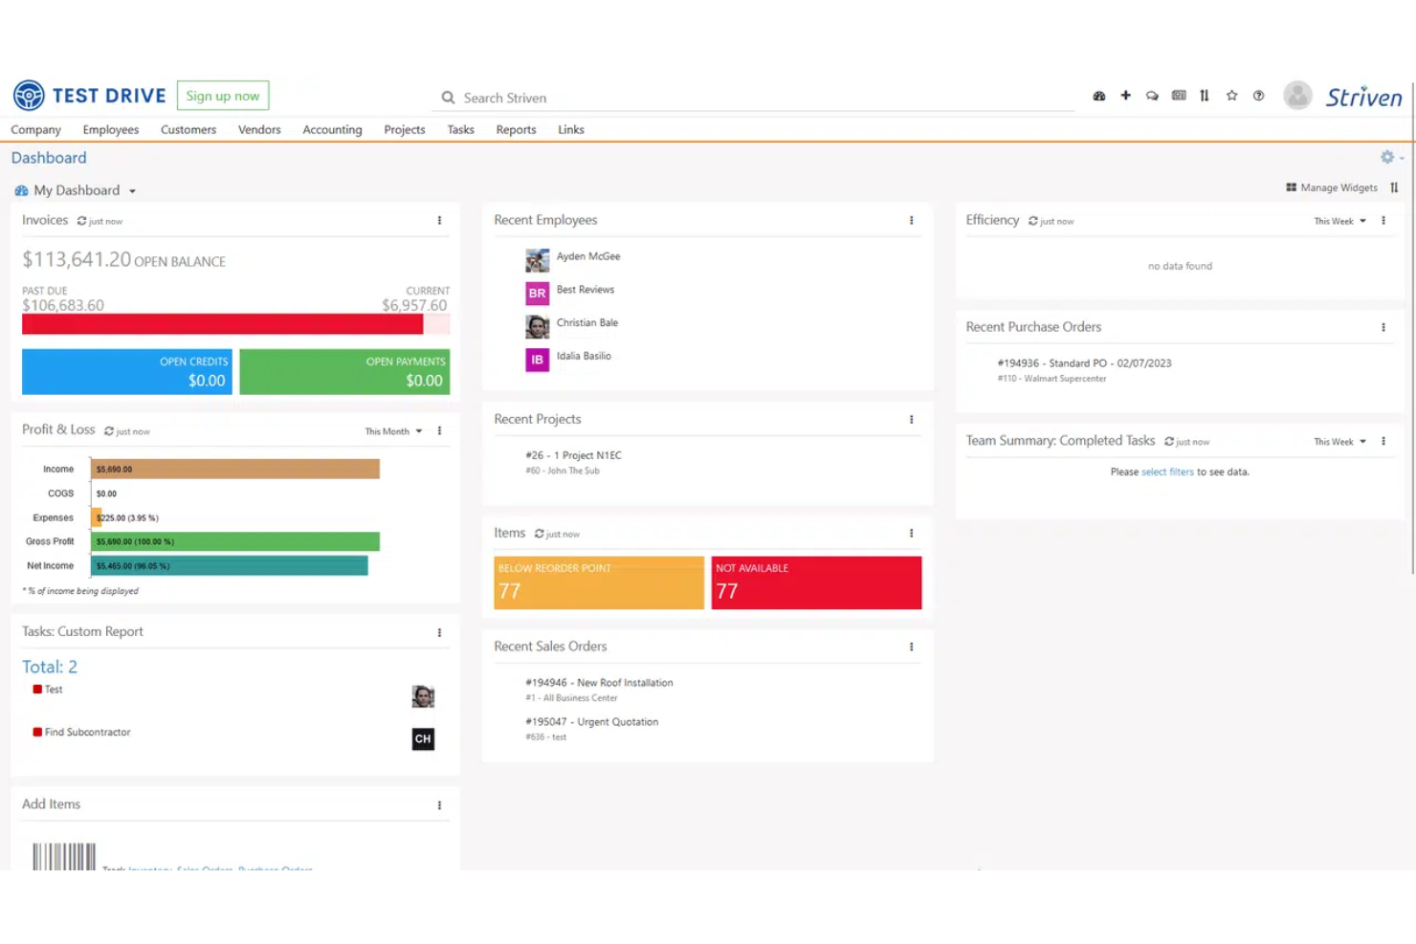Click the select filters link in Team Summary
This screenshot has width=1416, height=944.
pos(1166,472)
